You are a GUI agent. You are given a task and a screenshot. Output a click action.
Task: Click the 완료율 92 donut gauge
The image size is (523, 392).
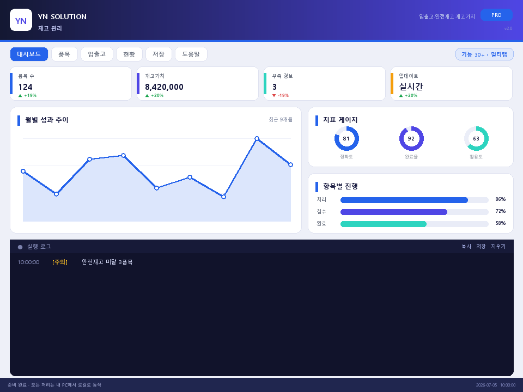click(411, 139)
